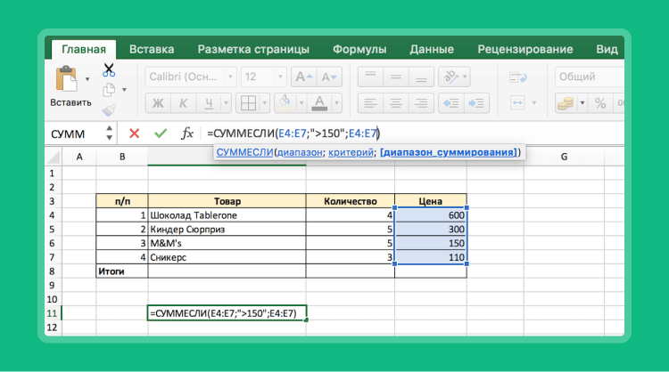The width and height of the screenshot is (669, 372).
Task: Open the Разметка страницы tab
Action: (x=253, y=49)
